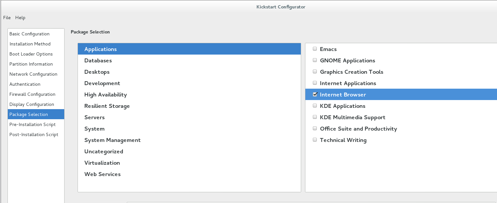Uncheck the Internet Browser checkbox

tap(315, 95)
